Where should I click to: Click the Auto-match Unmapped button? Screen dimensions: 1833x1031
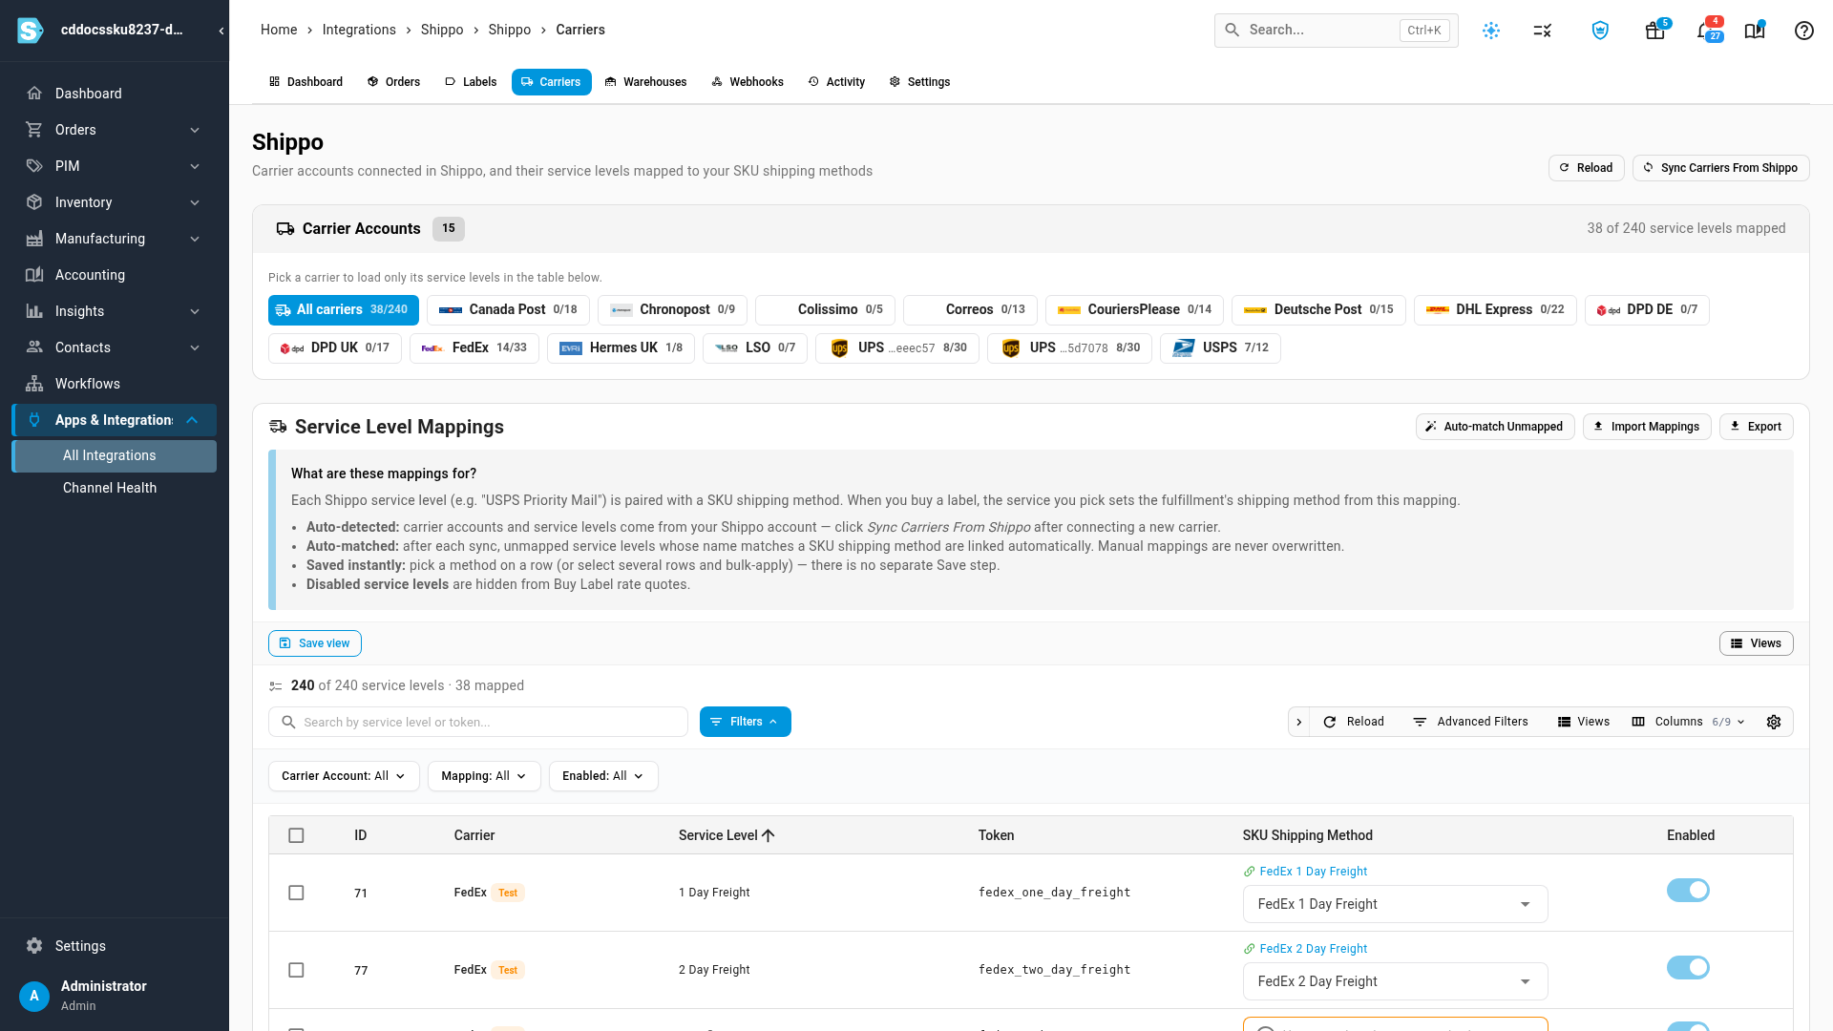[x=1495, y=427]
